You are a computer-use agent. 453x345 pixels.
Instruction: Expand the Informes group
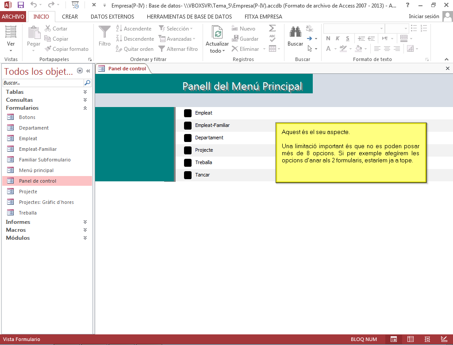click(85, 222)
